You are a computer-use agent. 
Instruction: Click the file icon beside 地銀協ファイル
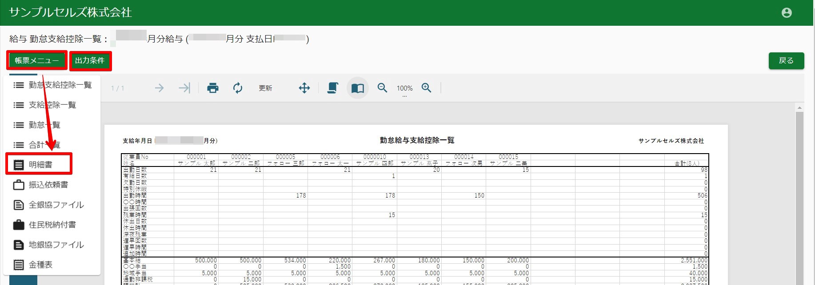pos(19,245)
